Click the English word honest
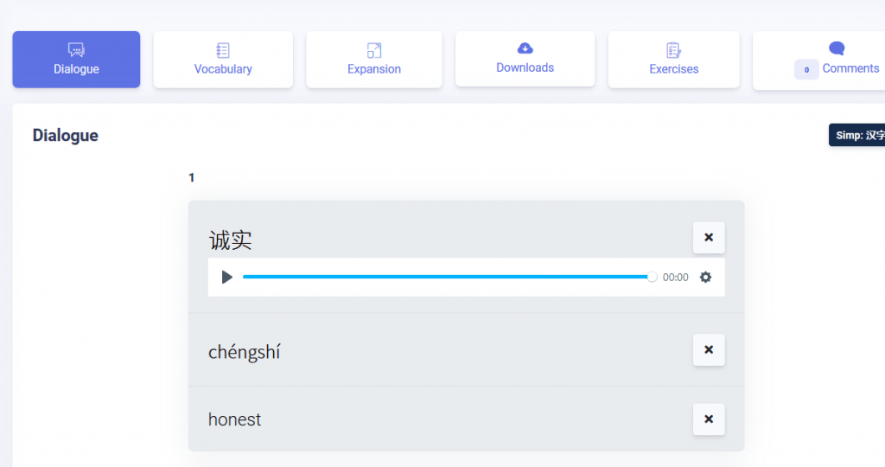The height and width of the screenshot is (467, 885). click(x=234, y=419)
